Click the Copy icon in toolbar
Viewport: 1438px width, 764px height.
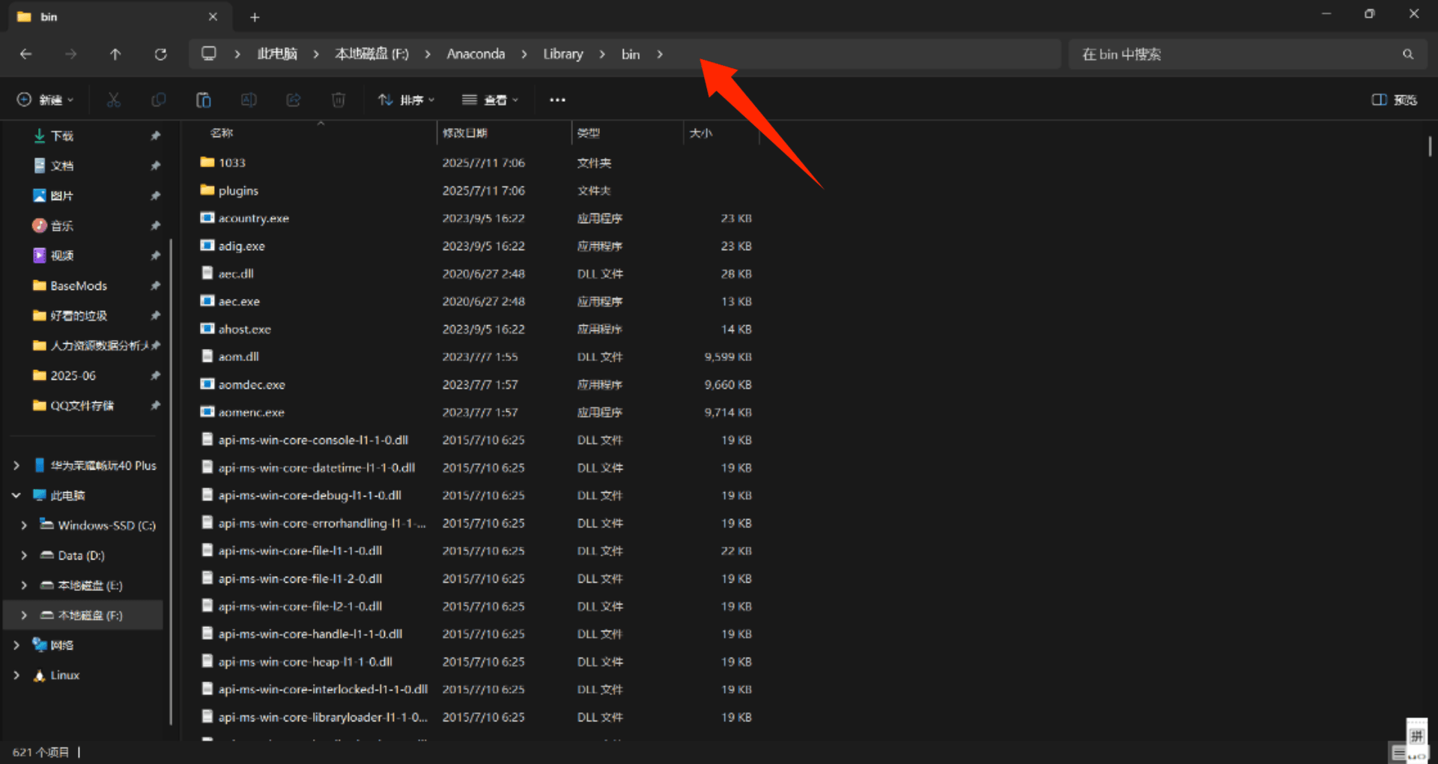pyautogui.click(x=159, y=100)
